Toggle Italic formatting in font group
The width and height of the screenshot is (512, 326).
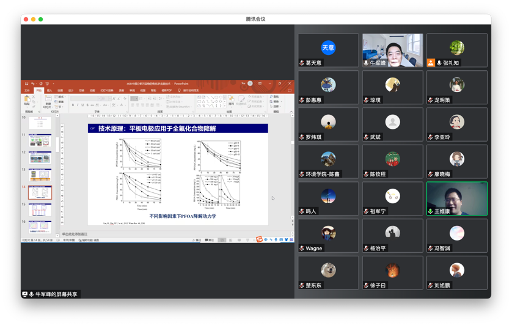[x=78, y=105]
